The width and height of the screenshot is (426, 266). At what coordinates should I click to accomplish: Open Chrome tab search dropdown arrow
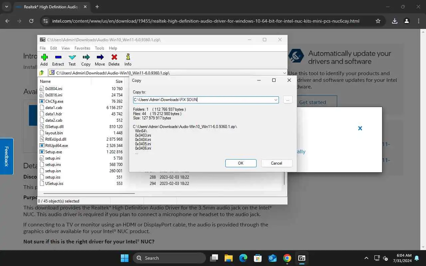pos(7,7)
